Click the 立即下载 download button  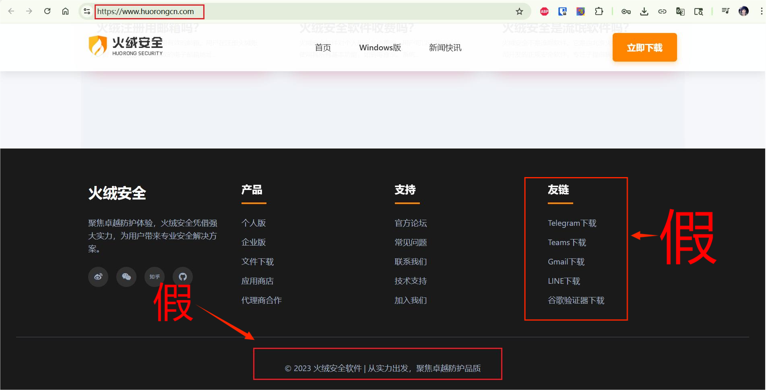(644, 47)
